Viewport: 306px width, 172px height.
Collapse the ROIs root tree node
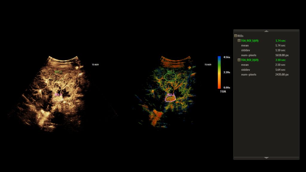235,36
